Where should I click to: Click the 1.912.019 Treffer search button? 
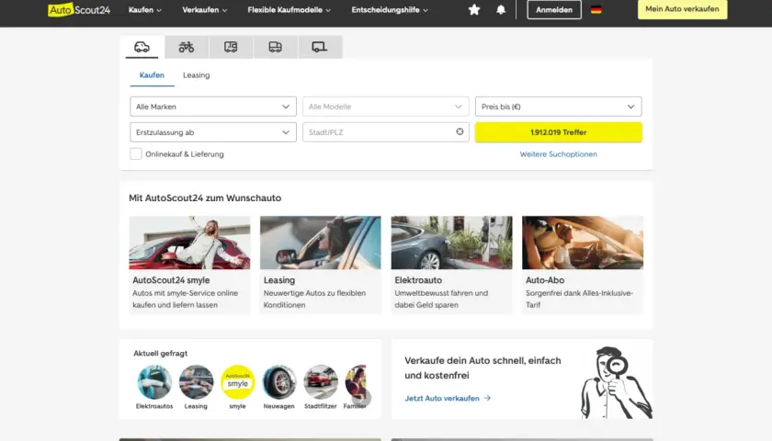coord(559,132)
